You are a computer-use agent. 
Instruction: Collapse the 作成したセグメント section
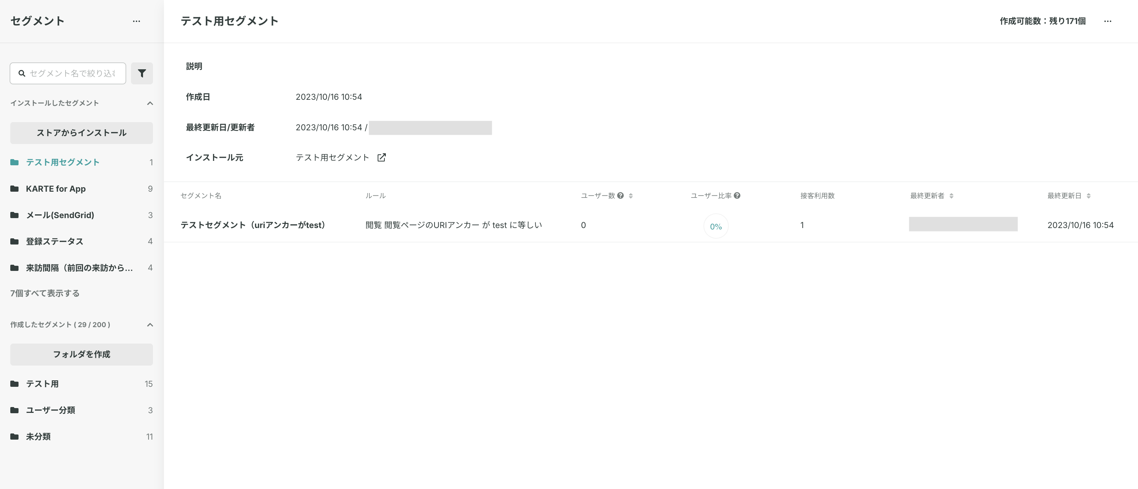(150, 325)
